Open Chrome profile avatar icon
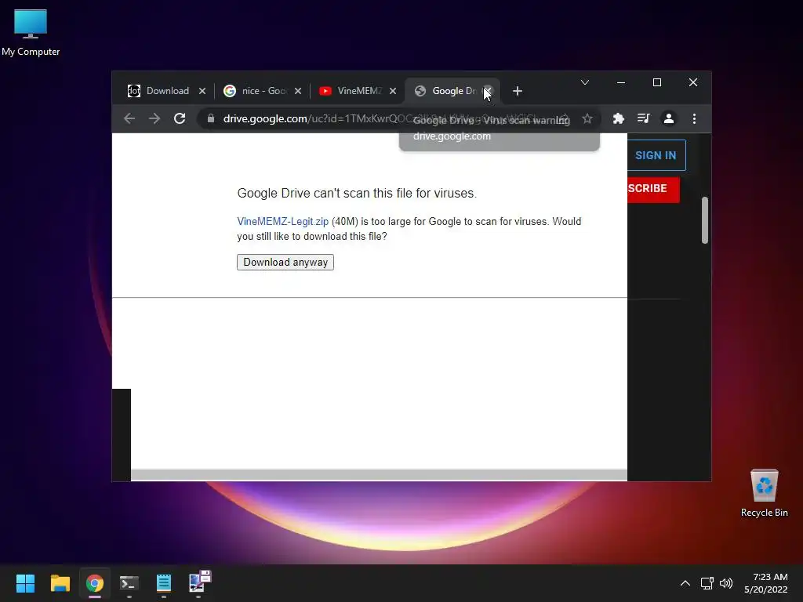 (x=669, y=119)
